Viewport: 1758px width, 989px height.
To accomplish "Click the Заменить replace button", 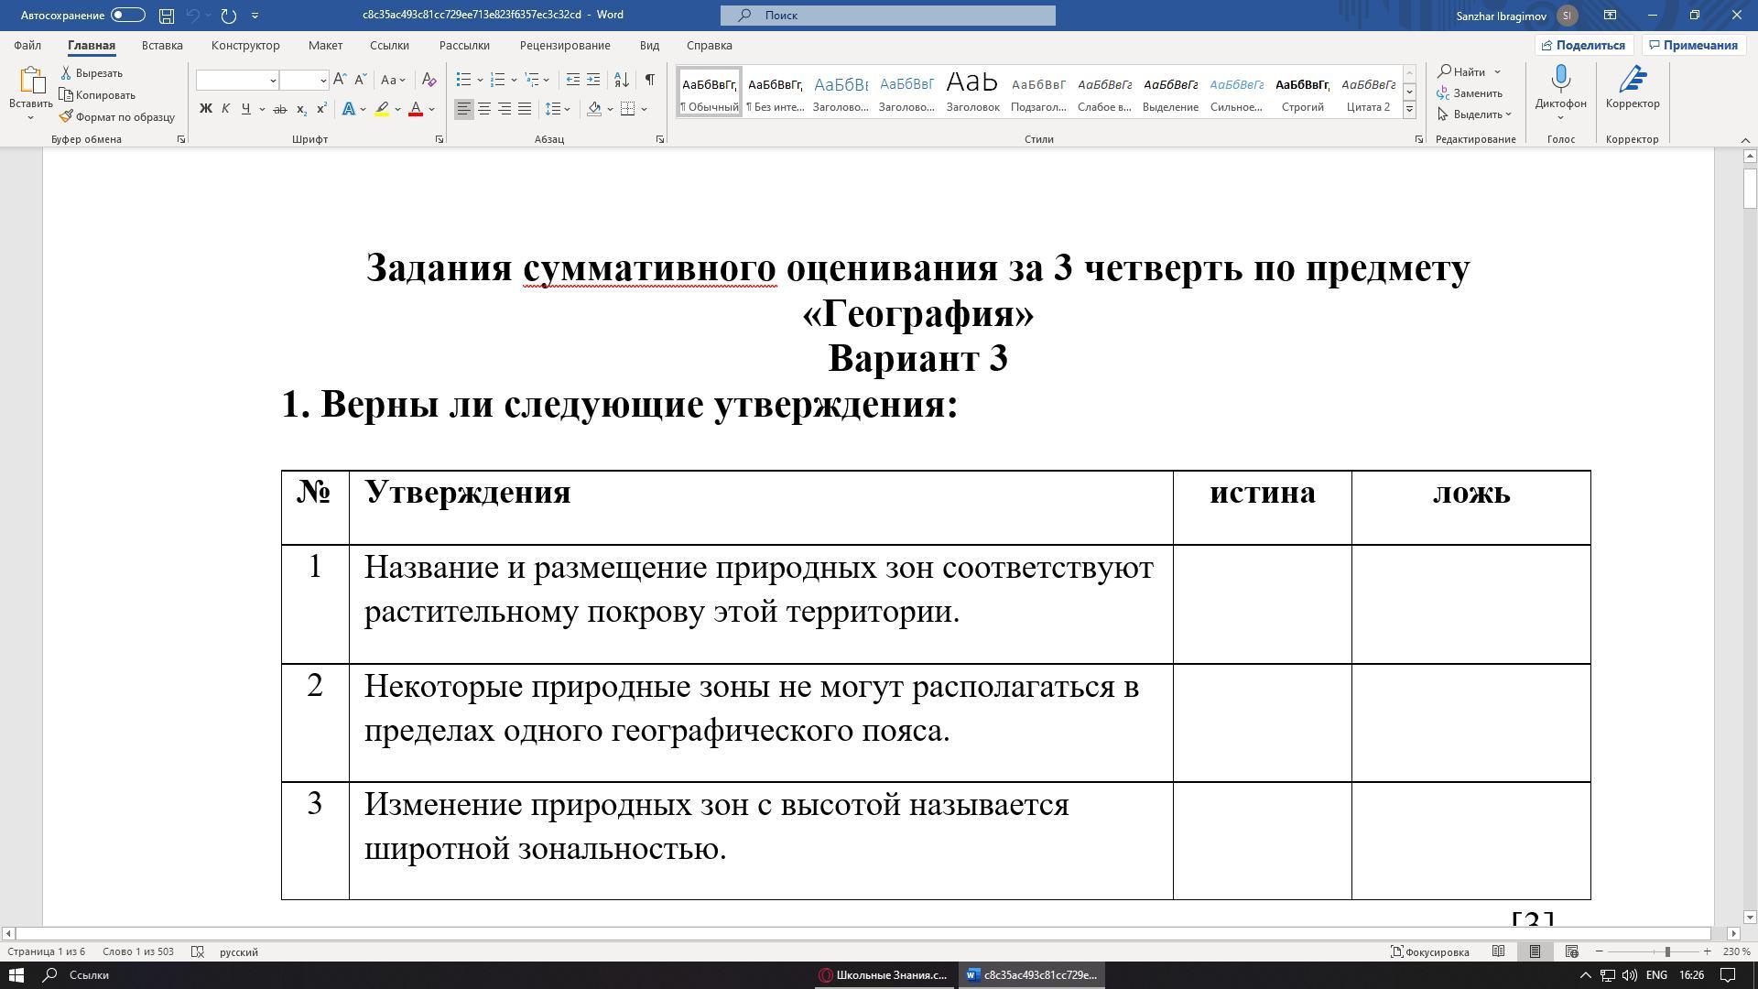I will click(1470, 93).
